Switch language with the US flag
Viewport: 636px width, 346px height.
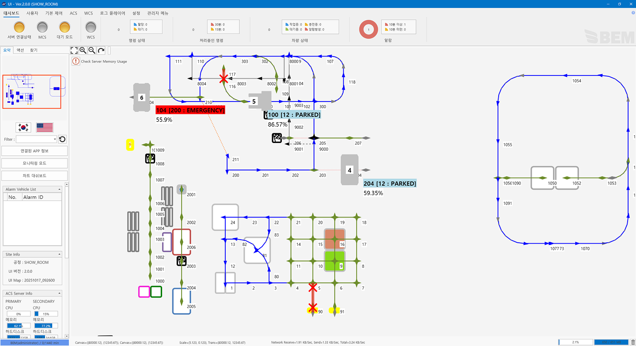(x=45, y=128)
